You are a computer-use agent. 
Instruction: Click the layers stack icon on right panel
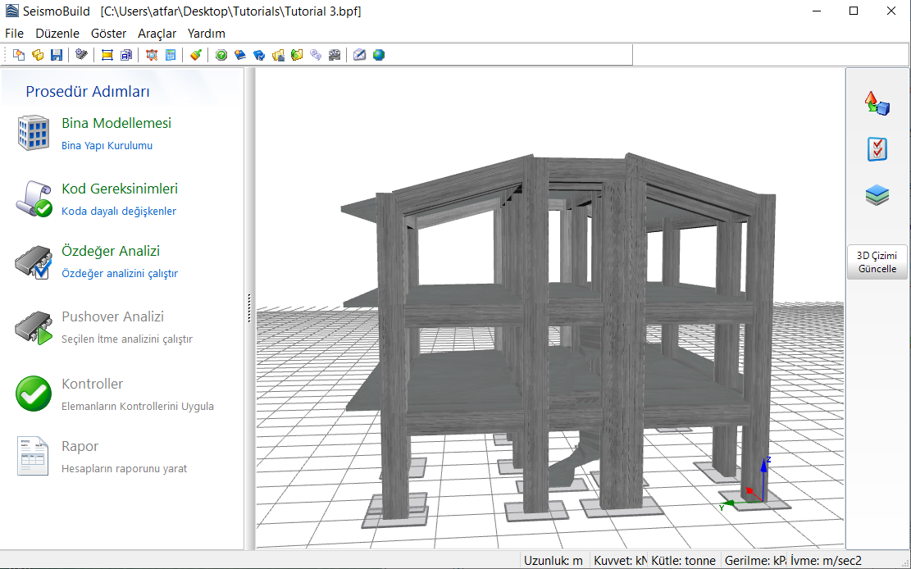click(x=877, y=195)
